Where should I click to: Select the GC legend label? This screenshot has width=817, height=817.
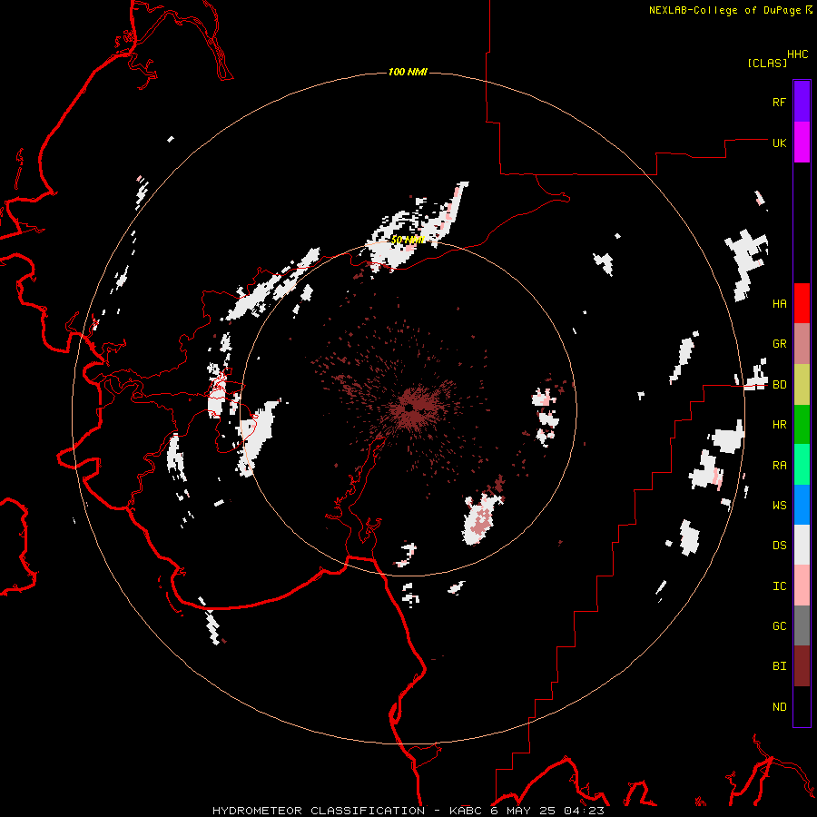779,626
